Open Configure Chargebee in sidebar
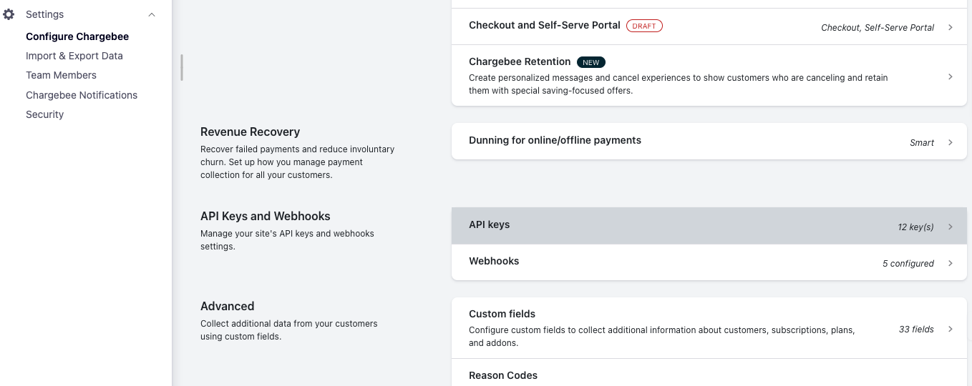This screenshot has height=386, width=972. click(77, 36)
